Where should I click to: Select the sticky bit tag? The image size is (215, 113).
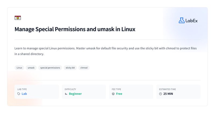tap(70, 68)
